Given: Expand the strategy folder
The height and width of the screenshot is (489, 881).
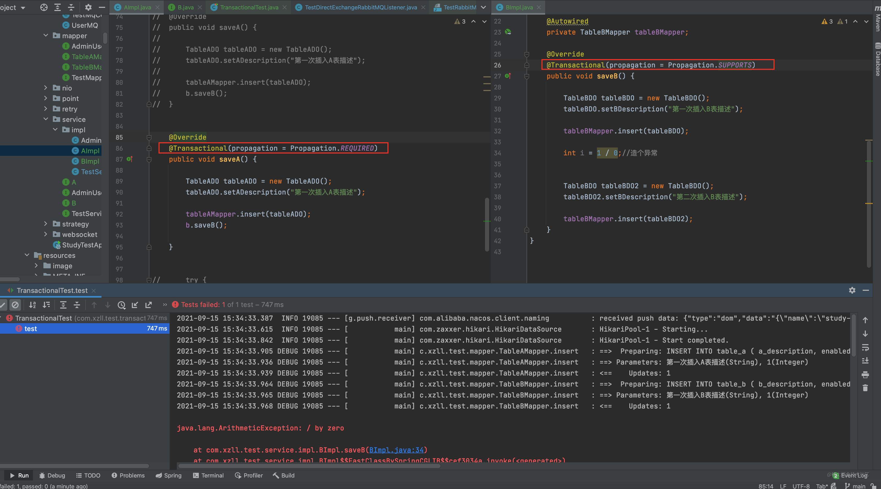Looking at the screenshot, I should (x=46, y=224).
